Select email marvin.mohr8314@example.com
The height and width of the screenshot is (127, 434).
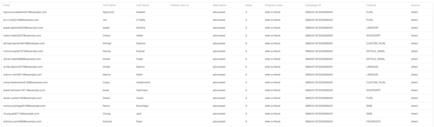(23, 75)
